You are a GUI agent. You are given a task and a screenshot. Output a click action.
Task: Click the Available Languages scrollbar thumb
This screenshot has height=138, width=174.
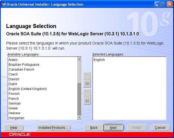(79, 72)
